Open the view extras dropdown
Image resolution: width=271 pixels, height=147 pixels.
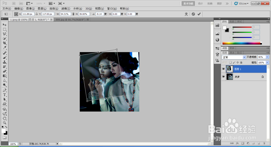point(29,4)
